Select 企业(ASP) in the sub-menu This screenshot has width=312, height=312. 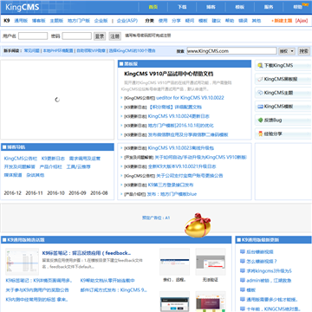127,21
